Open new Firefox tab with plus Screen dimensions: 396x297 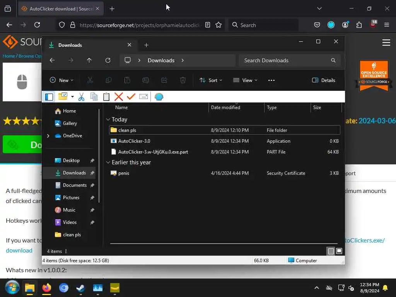[112, 9]
